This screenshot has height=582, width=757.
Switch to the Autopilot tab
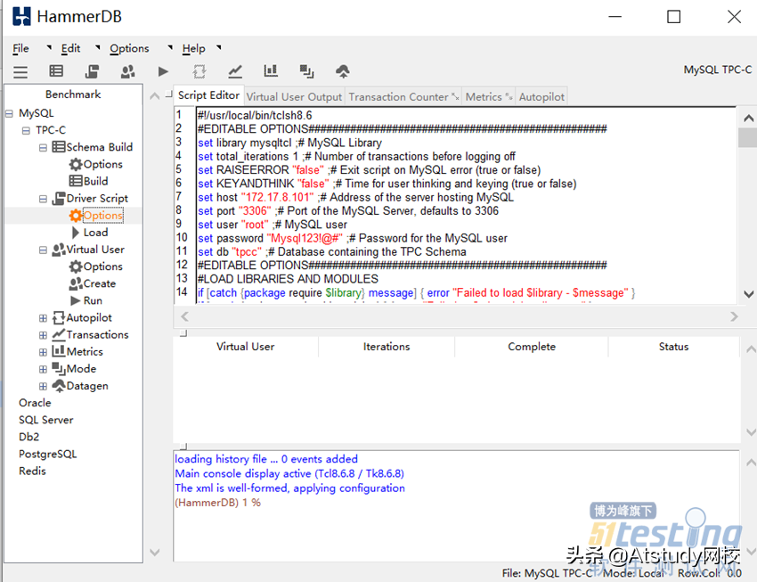tap(541, 96)
